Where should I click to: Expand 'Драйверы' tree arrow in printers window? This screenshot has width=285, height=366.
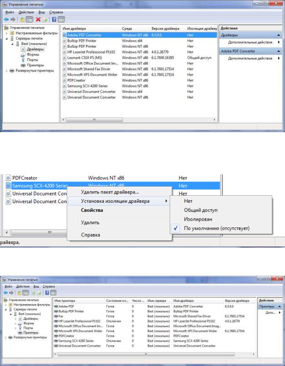(16, 319)
